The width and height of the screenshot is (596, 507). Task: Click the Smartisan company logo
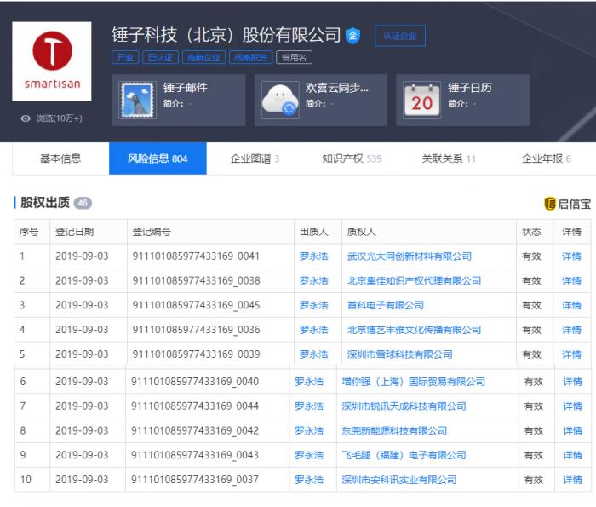[x=51, y=61]
